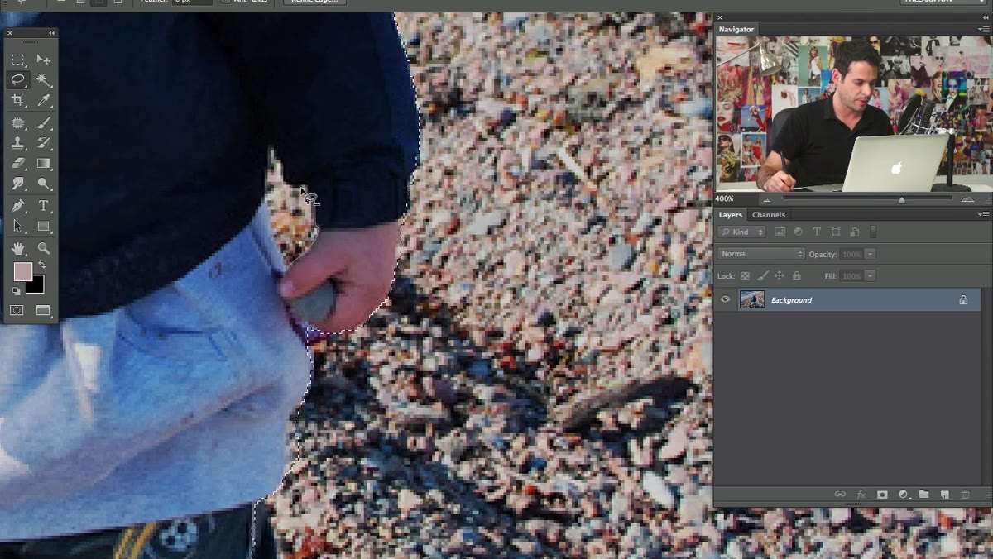Switch to the Channels tab
Image resolution: width=993 pixels, height=559 pixels.
(x=768, y=215)
